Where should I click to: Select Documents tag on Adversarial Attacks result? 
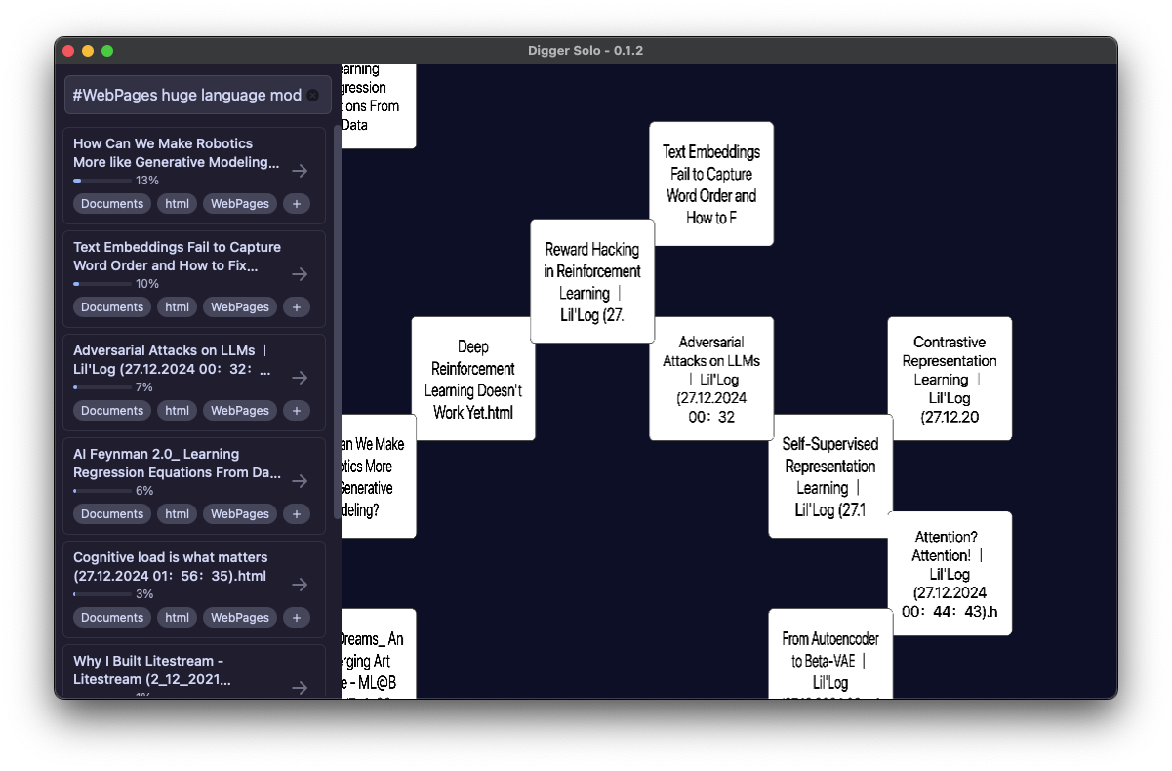[112, 411]
